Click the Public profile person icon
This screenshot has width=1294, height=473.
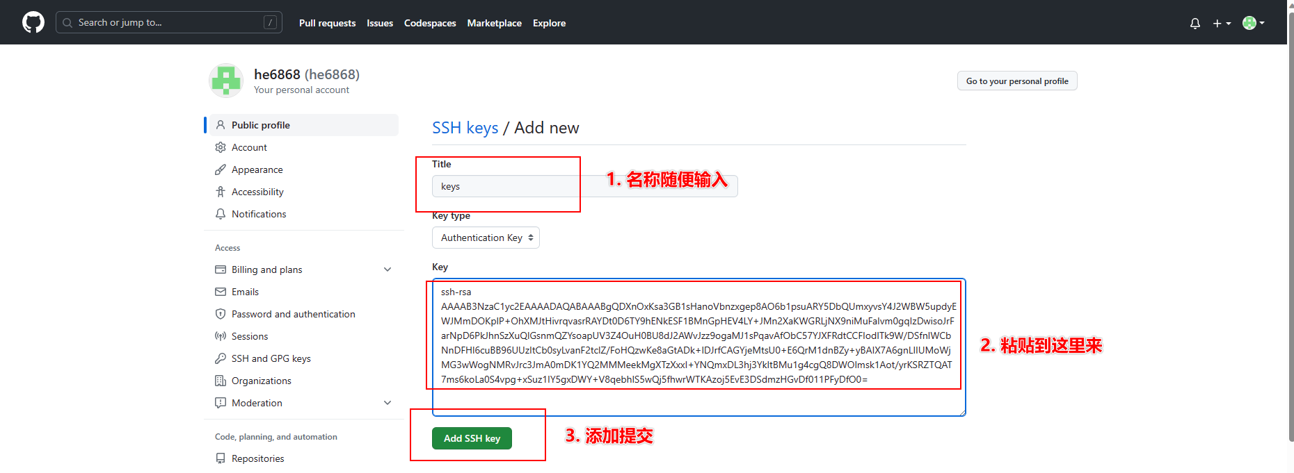coord(221,125)
